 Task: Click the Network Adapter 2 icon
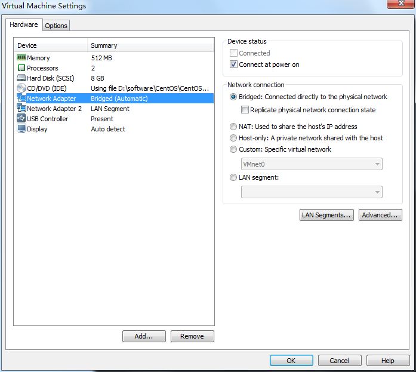tap(21, 108)
